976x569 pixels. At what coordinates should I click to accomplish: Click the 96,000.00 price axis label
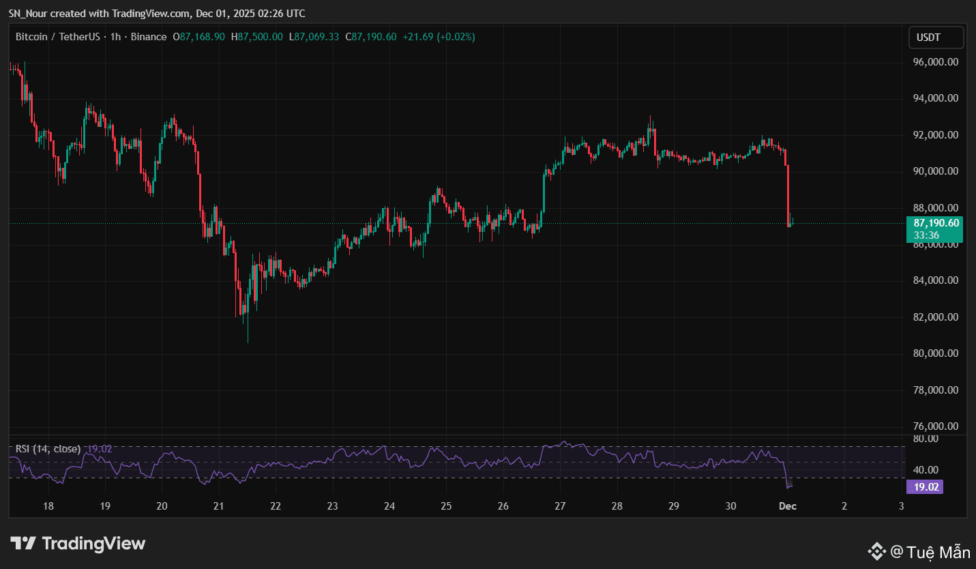click(x=935, y=62)
